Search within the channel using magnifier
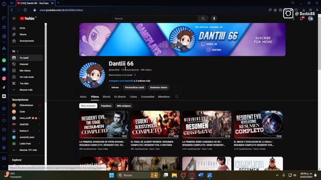The height and width of the screenshot is (180, 321). pyautogui.click(x=177, y=96)
